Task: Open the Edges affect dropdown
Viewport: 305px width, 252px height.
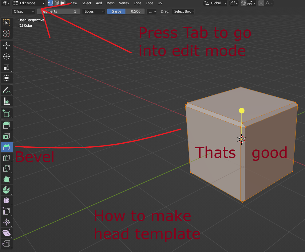Action: (x=94, y=11)
